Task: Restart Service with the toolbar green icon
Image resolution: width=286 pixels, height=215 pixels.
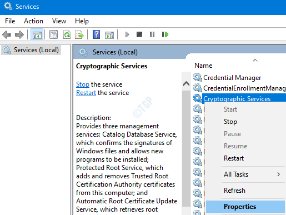Action: point(165,34)
